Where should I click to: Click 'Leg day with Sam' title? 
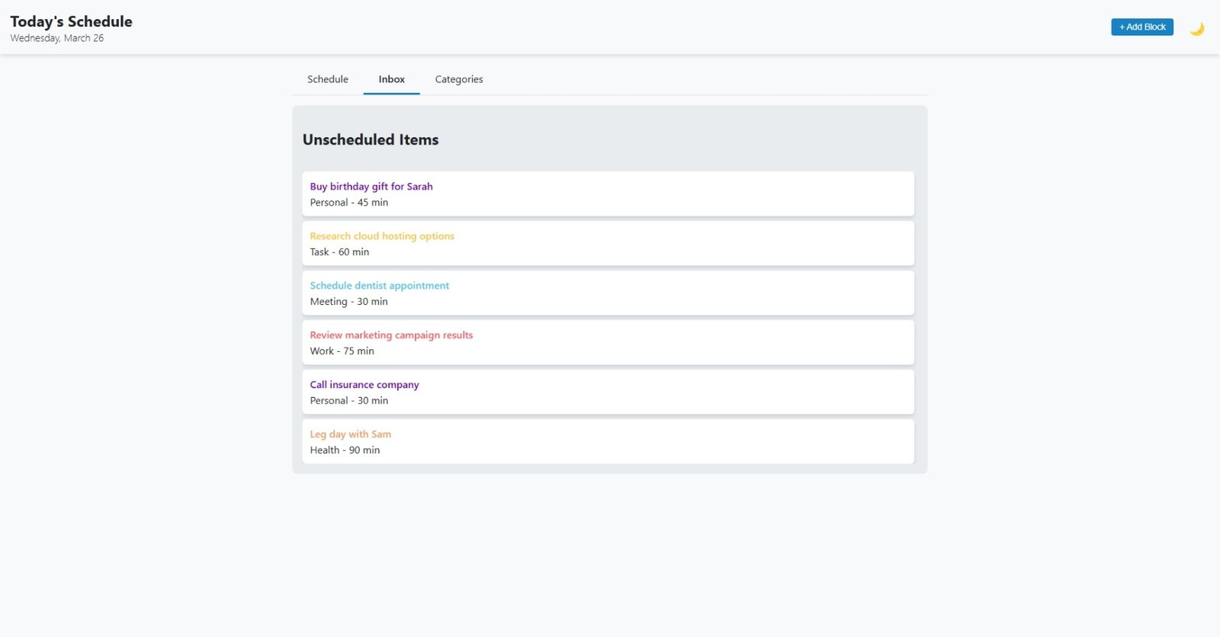[x=350, y=434]
